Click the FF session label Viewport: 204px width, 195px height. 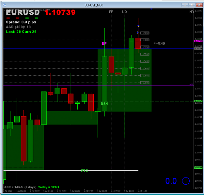111,12
